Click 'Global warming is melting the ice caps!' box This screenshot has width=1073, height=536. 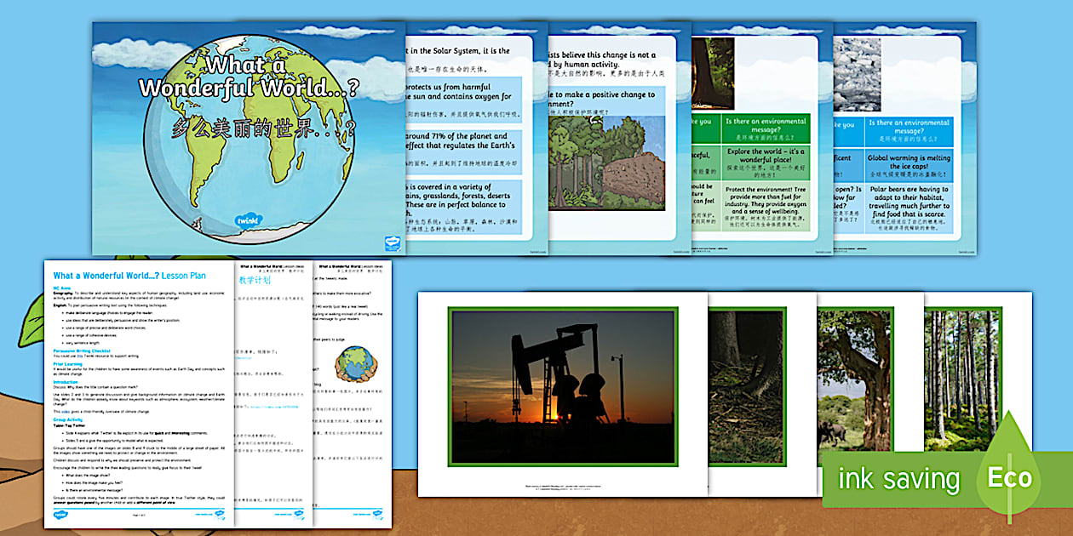[909, 163]
